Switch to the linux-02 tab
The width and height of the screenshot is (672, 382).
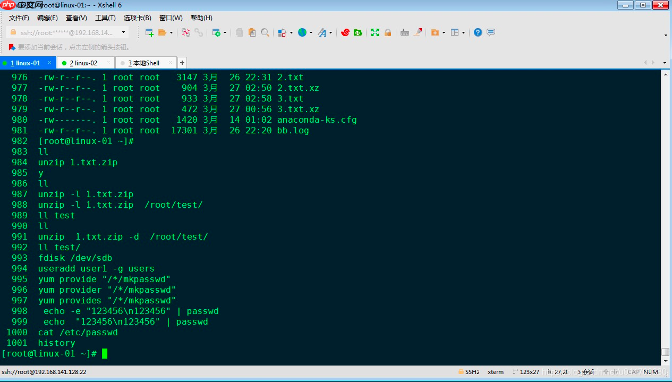pyautogui.click(x=84, y=63)
